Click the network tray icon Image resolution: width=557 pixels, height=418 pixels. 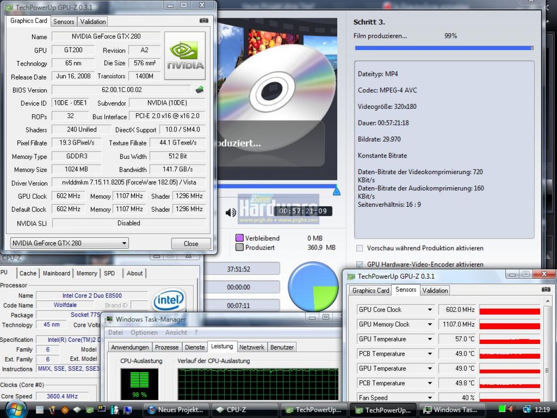(x=527, y=409)
